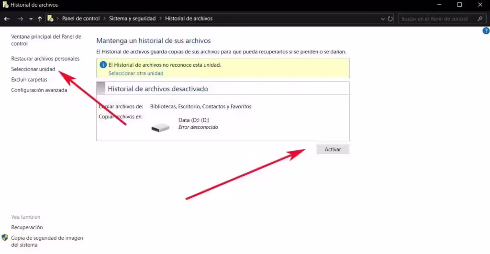The width and height of the screenshot is (490, 254).
Task: Click the Activar button
Action: click(x=333, y=149)
